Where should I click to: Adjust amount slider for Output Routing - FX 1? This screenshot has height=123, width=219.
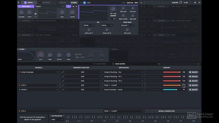click(164, 77)
